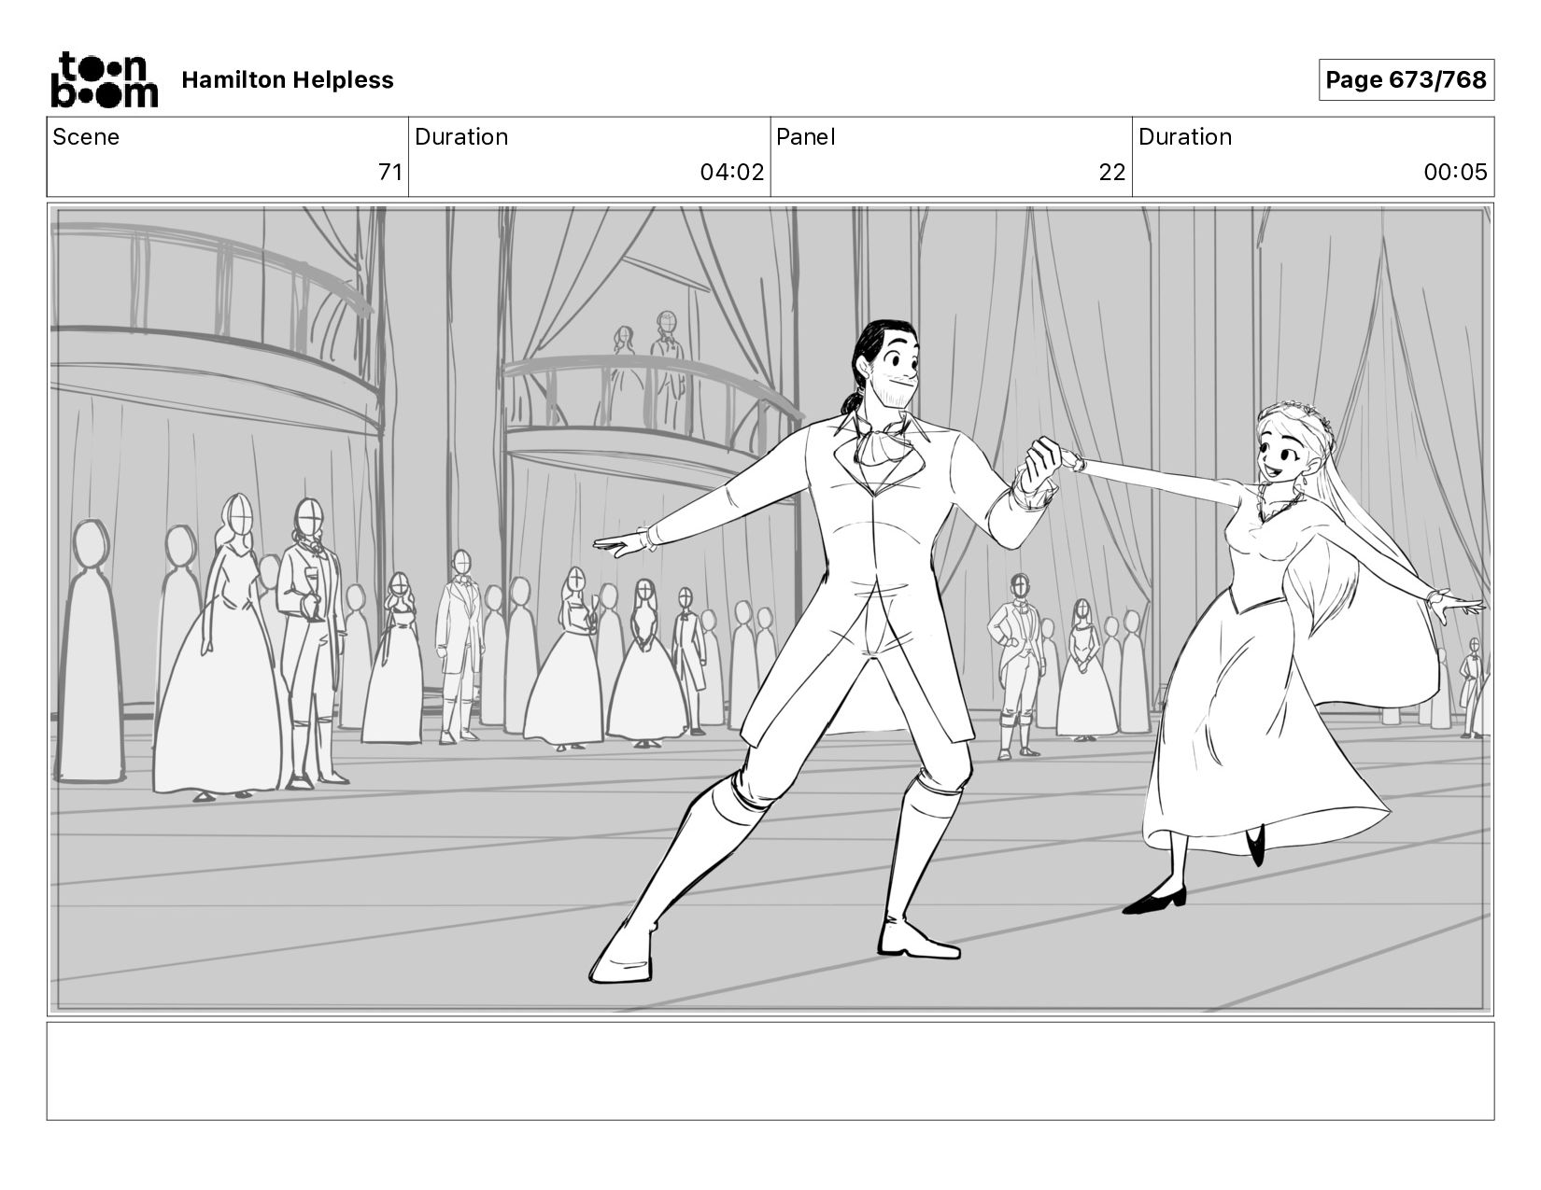Select the "Panel" header label
This screenshot has width=1541, height=1190.
[x=805, y=137]
